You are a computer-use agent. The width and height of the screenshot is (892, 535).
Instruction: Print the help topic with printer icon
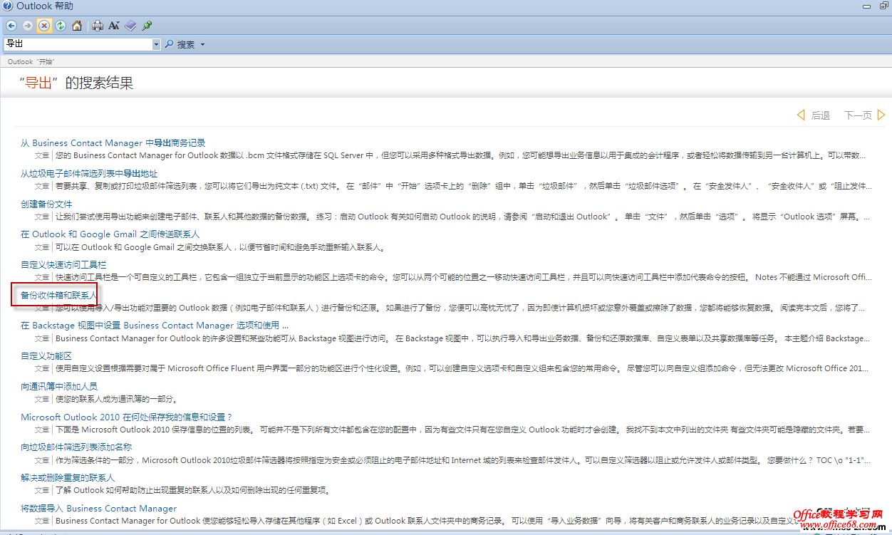(98, 26)
